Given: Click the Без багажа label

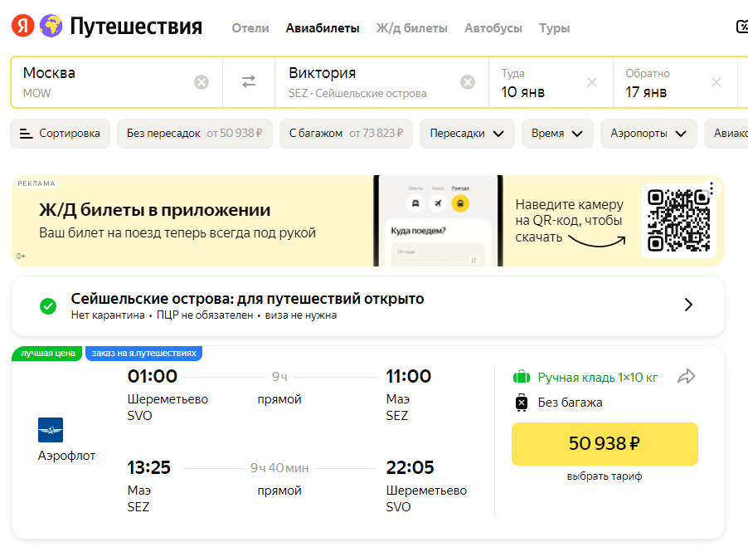Looking at the screenshot, I should click(570, 403).
